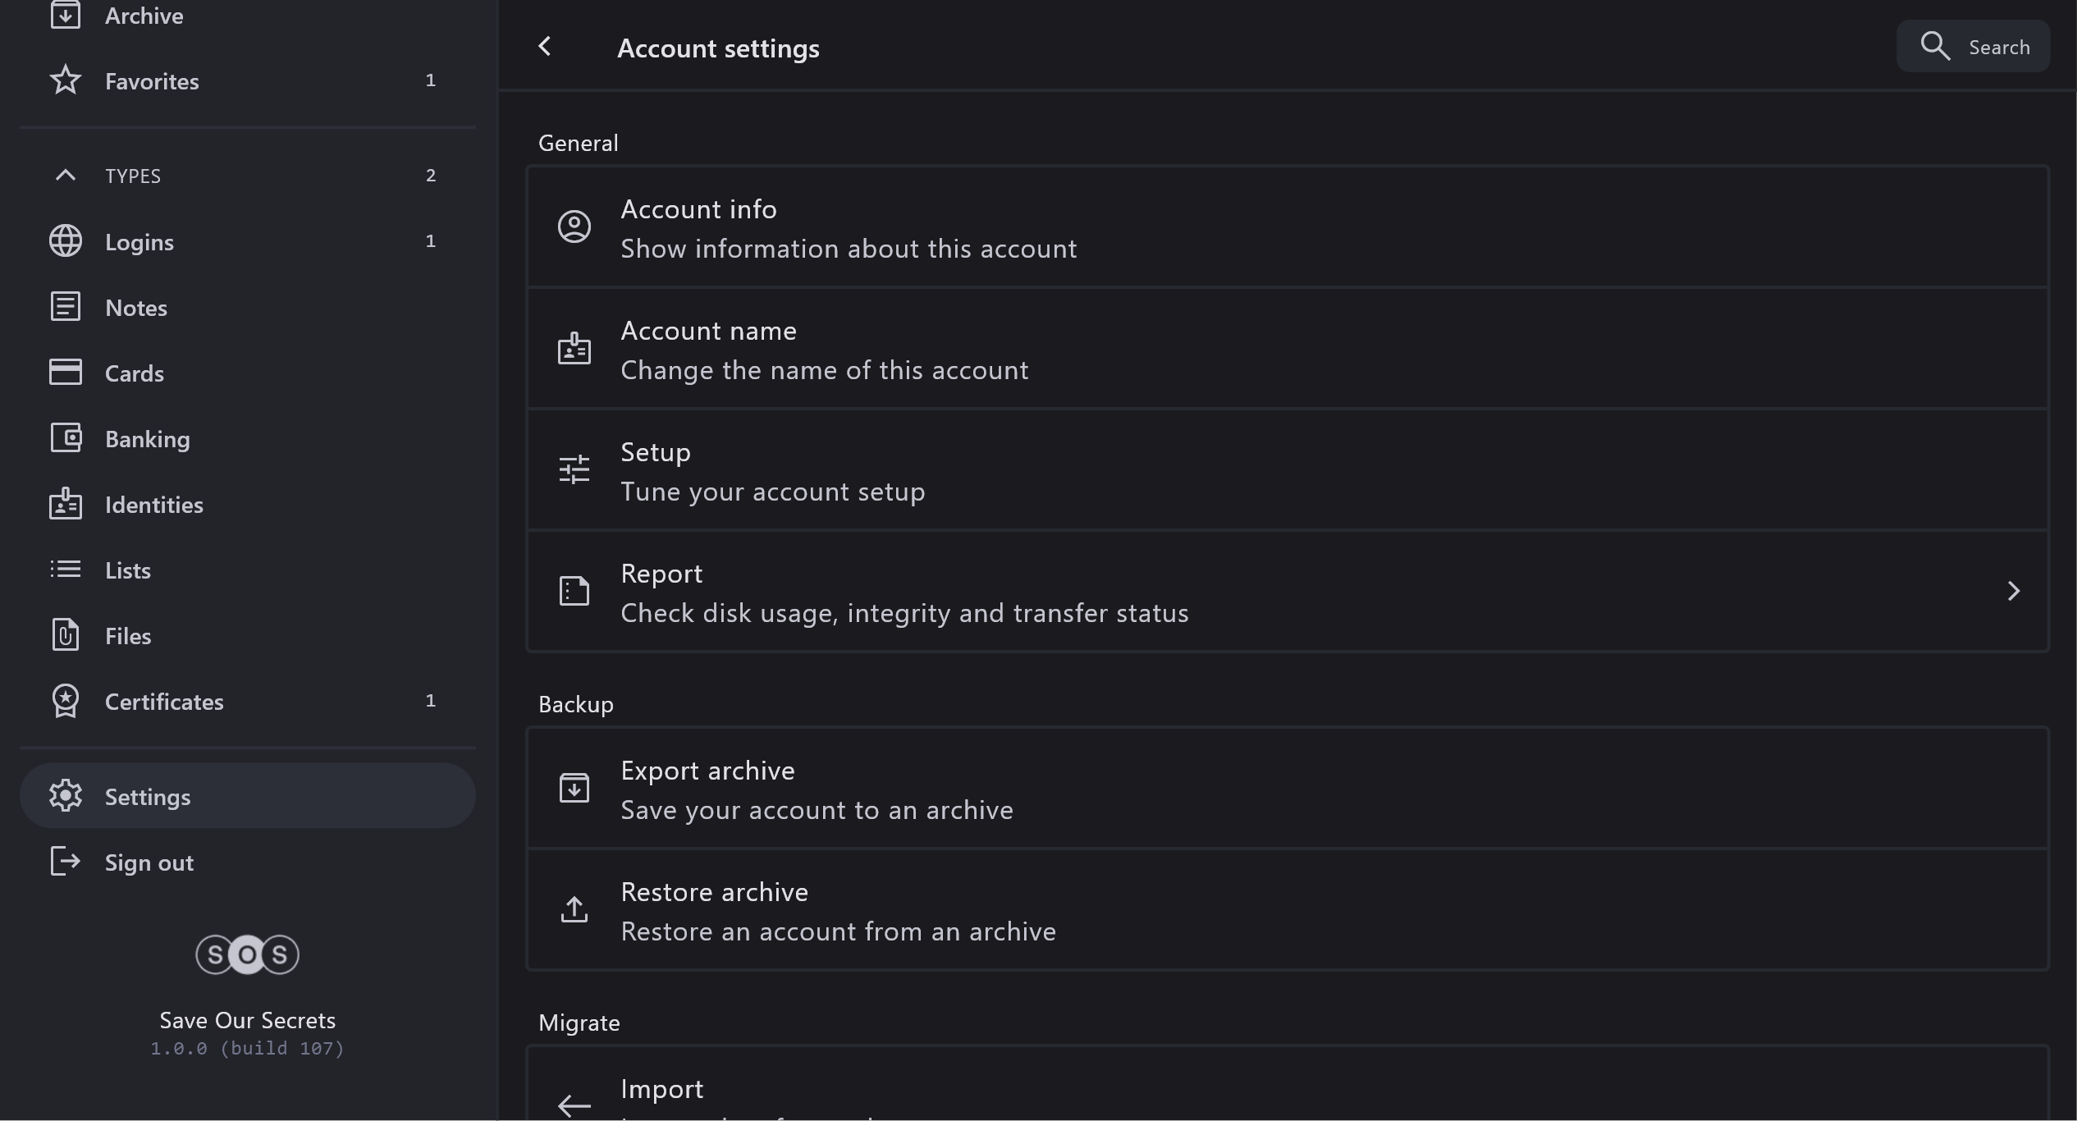Click the back arrow beside Account settings
2077x1121 pixels.
545,47
